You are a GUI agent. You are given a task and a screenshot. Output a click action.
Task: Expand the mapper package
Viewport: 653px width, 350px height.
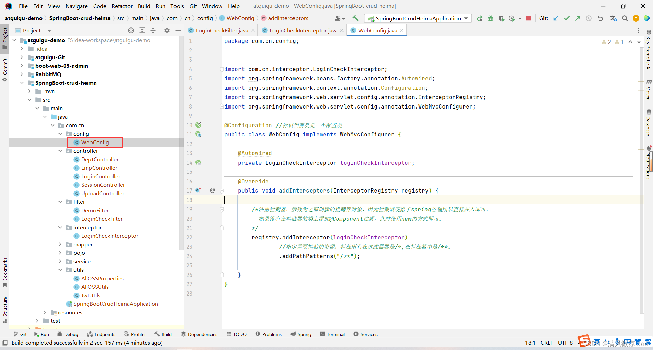point(60,244)
